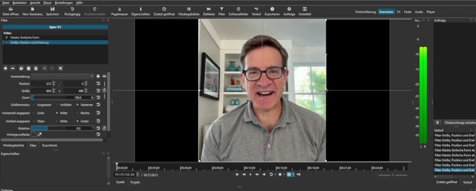Pick background color with the eyedropper

pyautogui.click(x=40, y=134)
